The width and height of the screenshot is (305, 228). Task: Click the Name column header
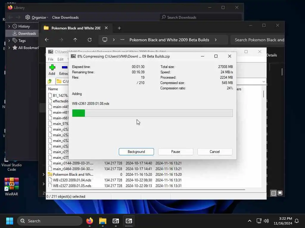tap(53, 89)
